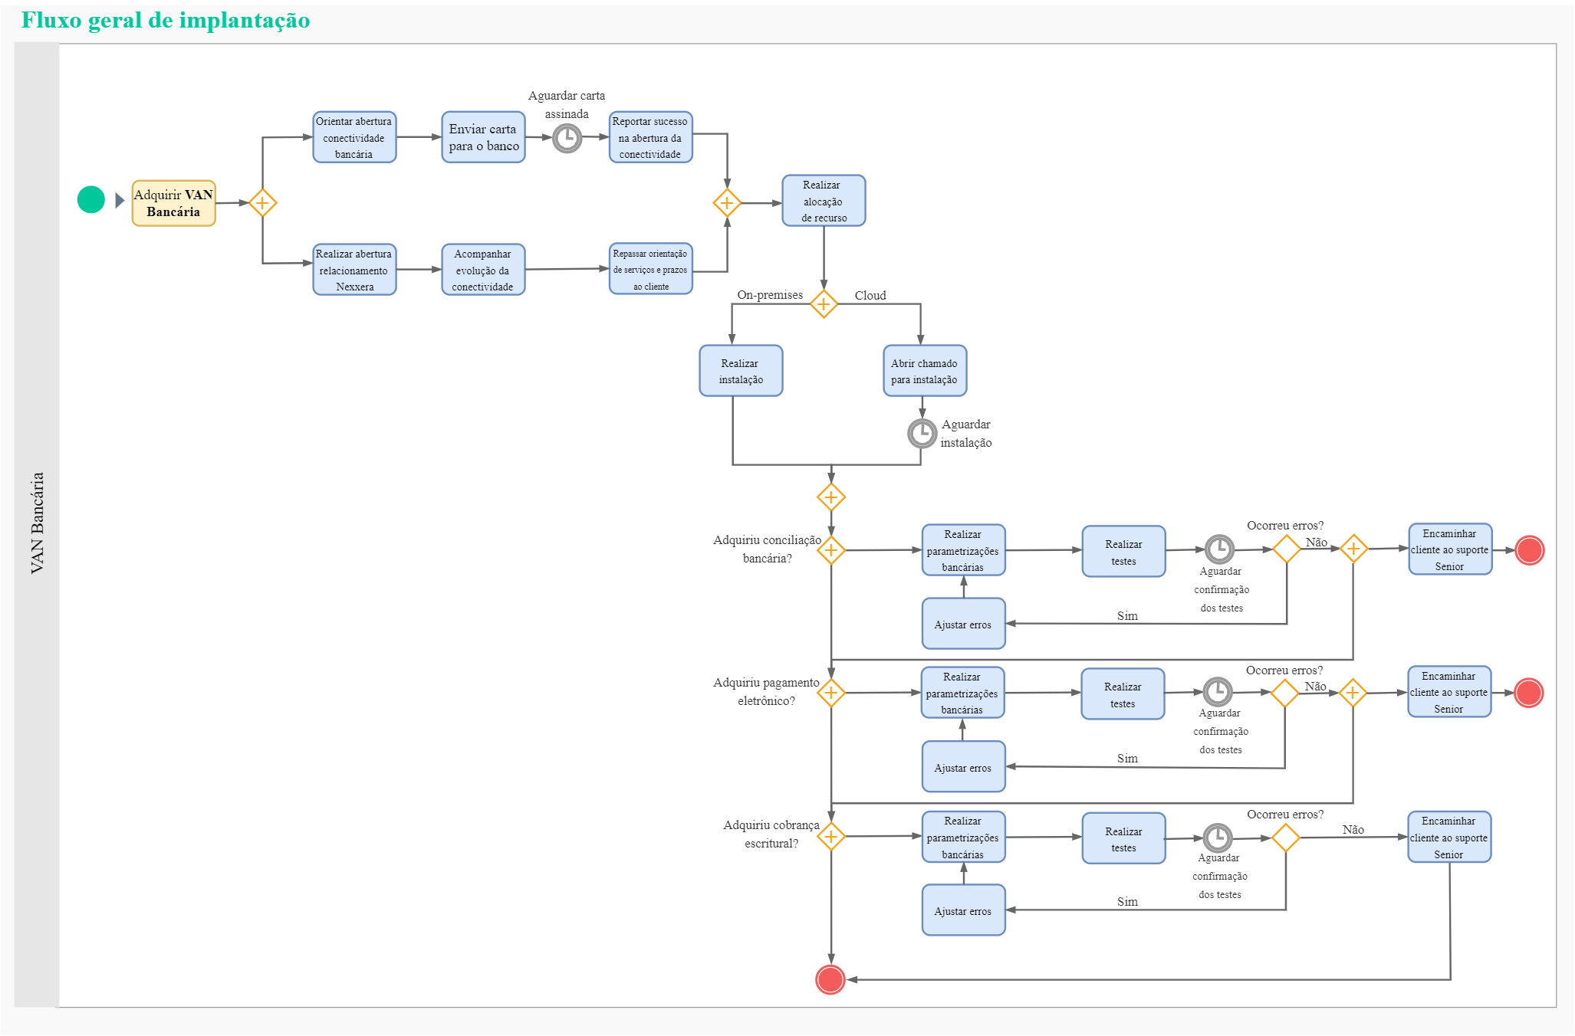Click the 'Acompanhar evolução da conectividade' task
Image resolution: width=1575 pixels, height=1036 pixels.
tap(483, 270)
